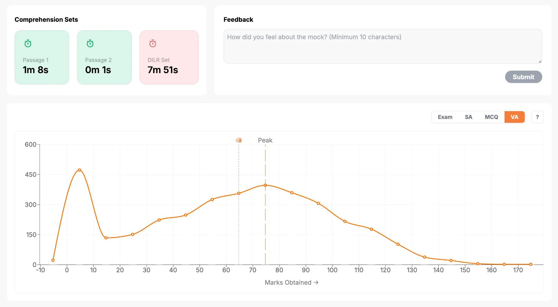Click the red DILR Set timer icon
This screenshot has height=307, width=558.
[153, 44]
